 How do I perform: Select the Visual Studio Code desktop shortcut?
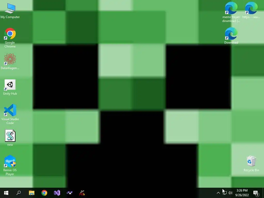(x=10, y=114)
